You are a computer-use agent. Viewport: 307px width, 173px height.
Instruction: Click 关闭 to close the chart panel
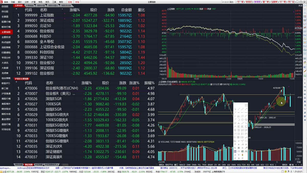coord(301,6)
